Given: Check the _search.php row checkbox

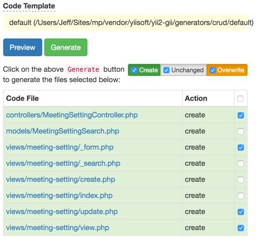Looking at the screenshot, I should (x=241, y=164).
